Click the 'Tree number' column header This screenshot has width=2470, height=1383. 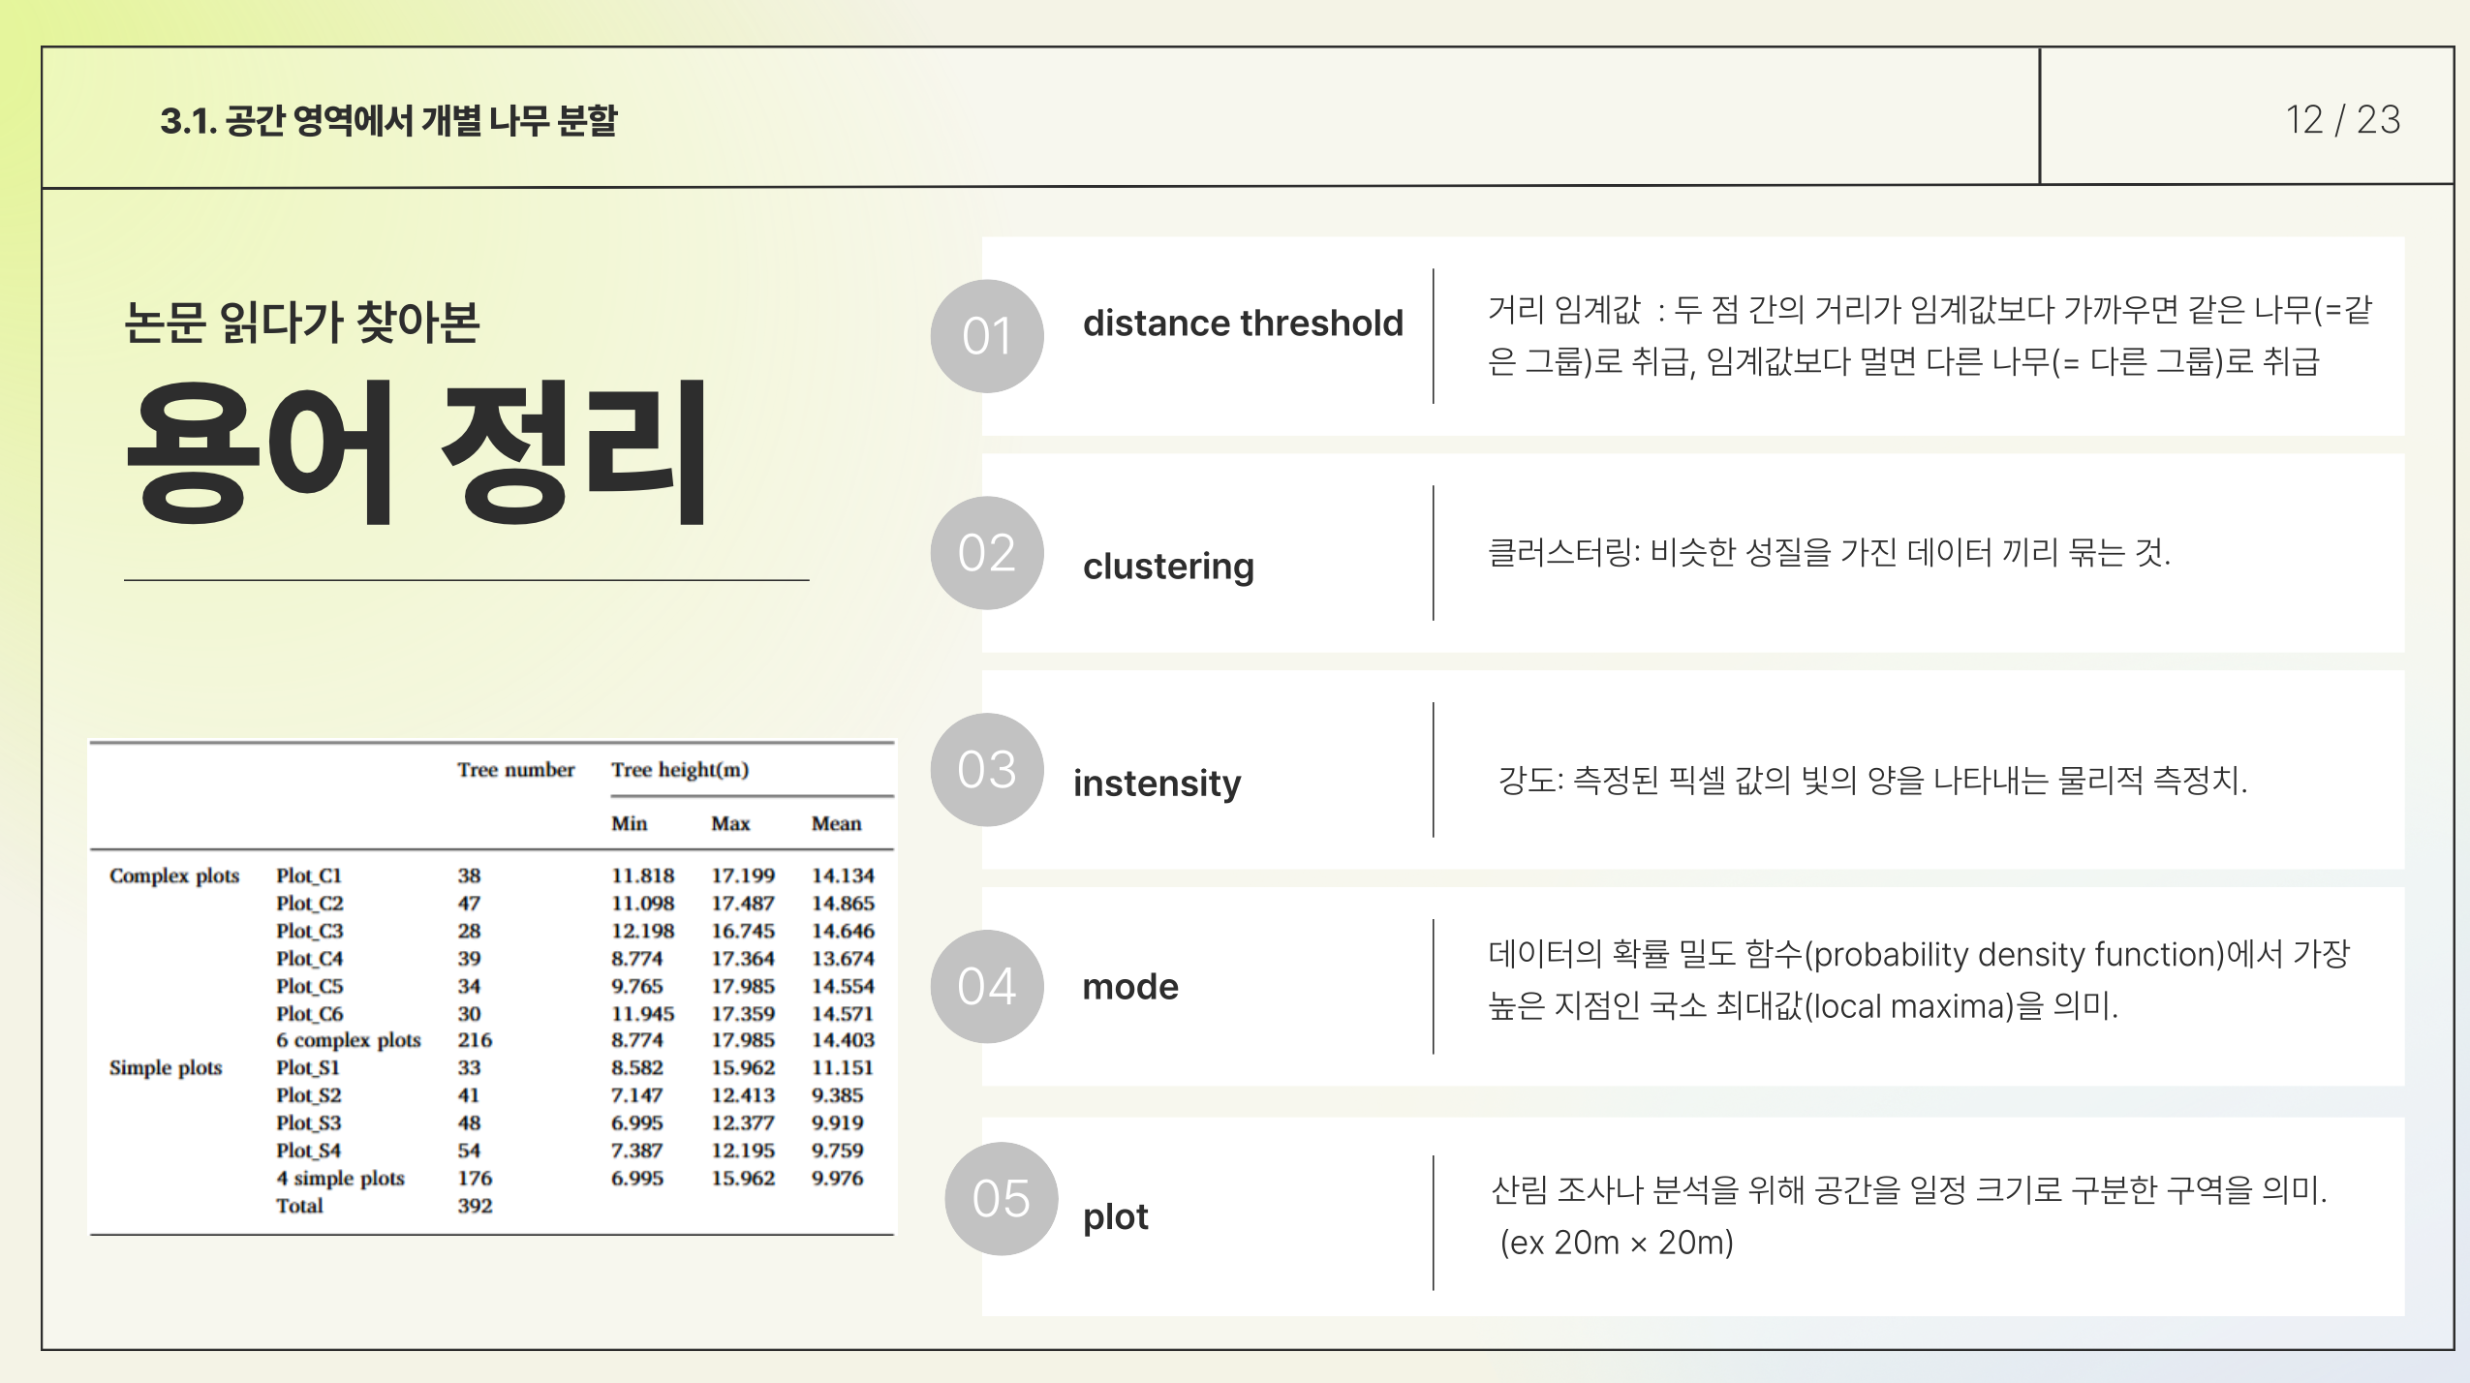click(515, 770)
